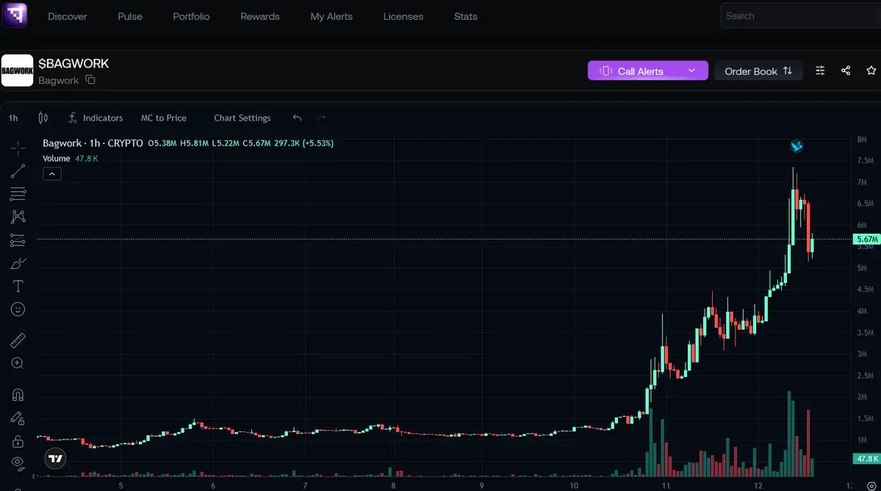Add $BAGWORK to favorites star
The height and width of the screenshot is (491, 881).
pyautogui.click(x=871, y=71)
